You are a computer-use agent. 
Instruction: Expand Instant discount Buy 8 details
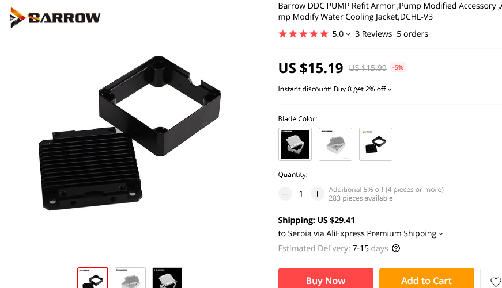335,89
